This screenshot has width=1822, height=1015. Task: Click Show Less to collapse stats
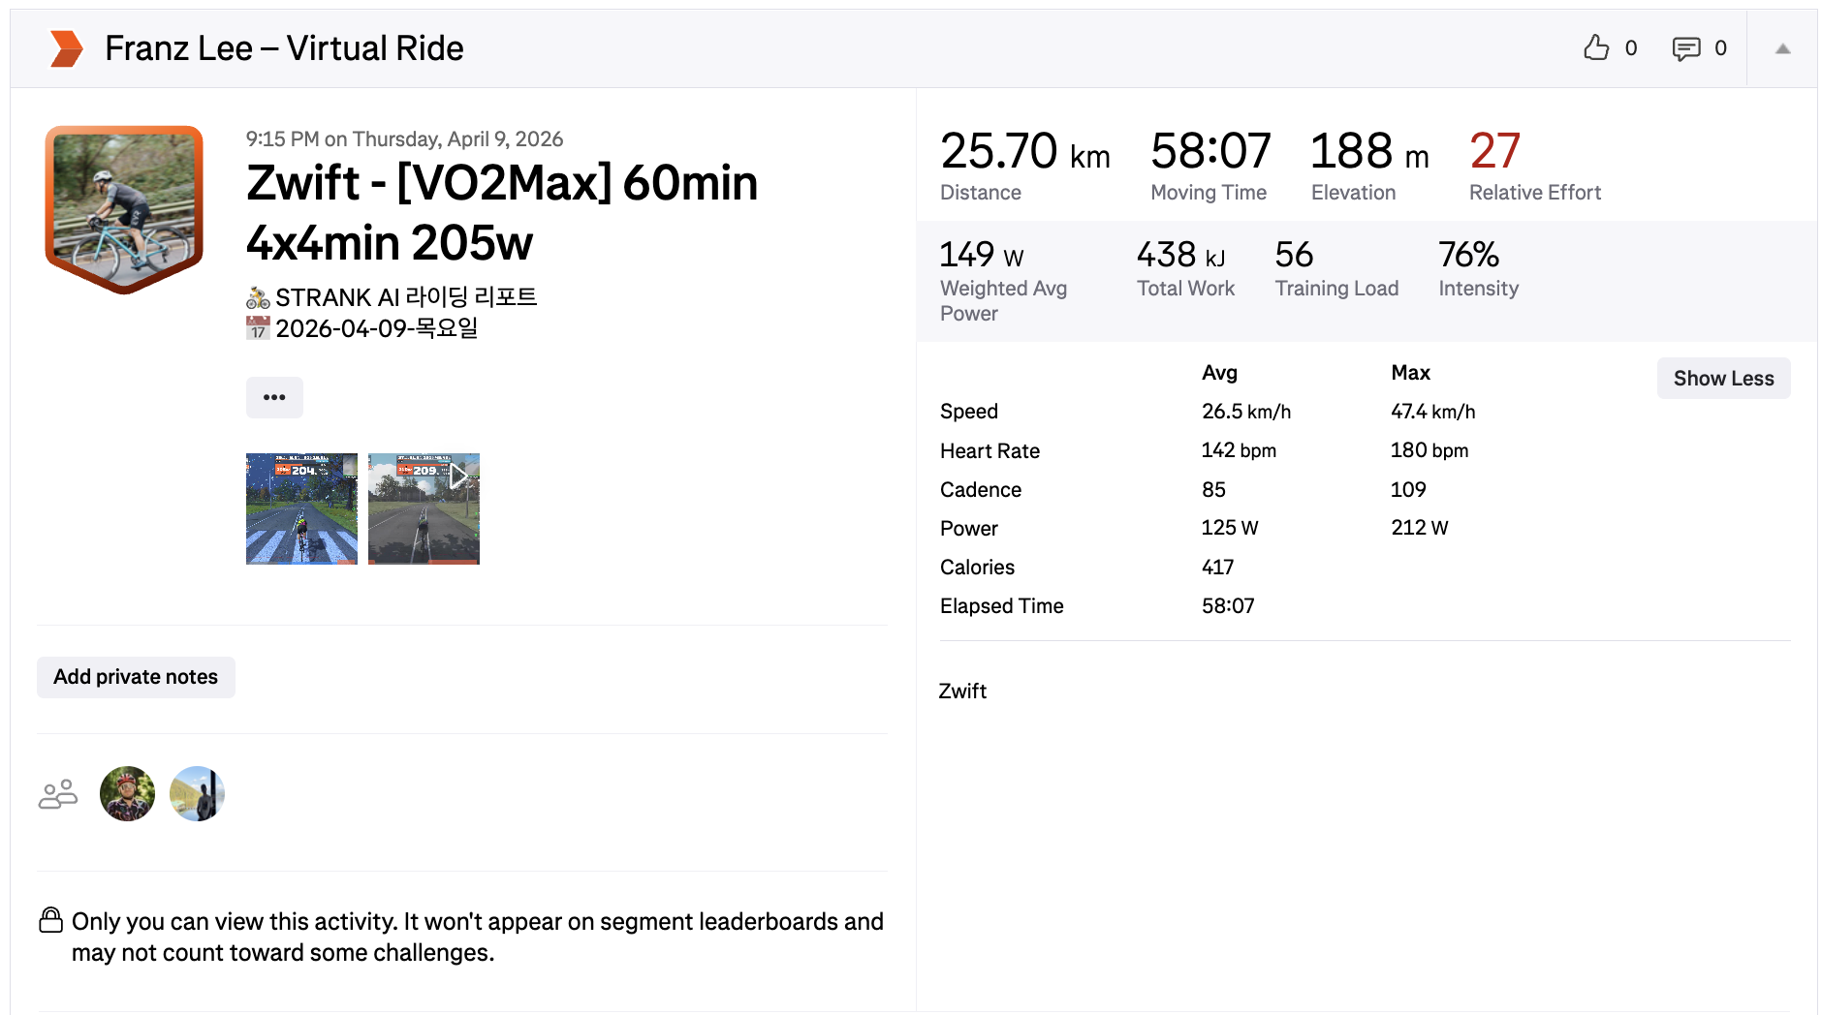click(x=1723, y=379)
